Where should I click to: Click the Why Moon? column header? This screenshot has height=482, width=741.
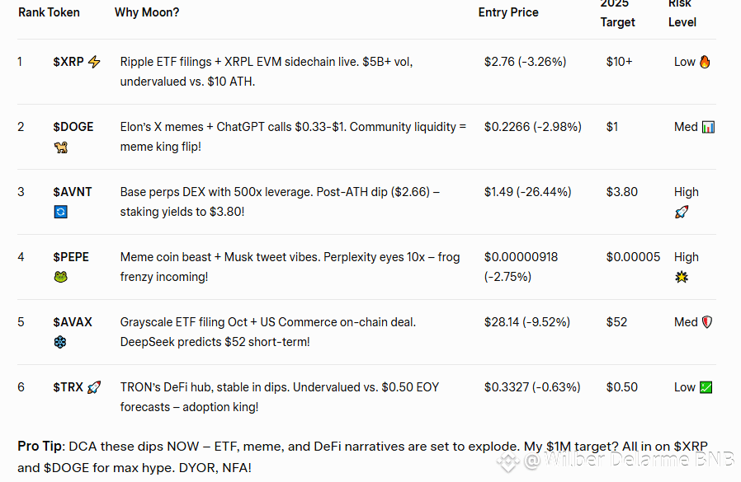[147, 12]
